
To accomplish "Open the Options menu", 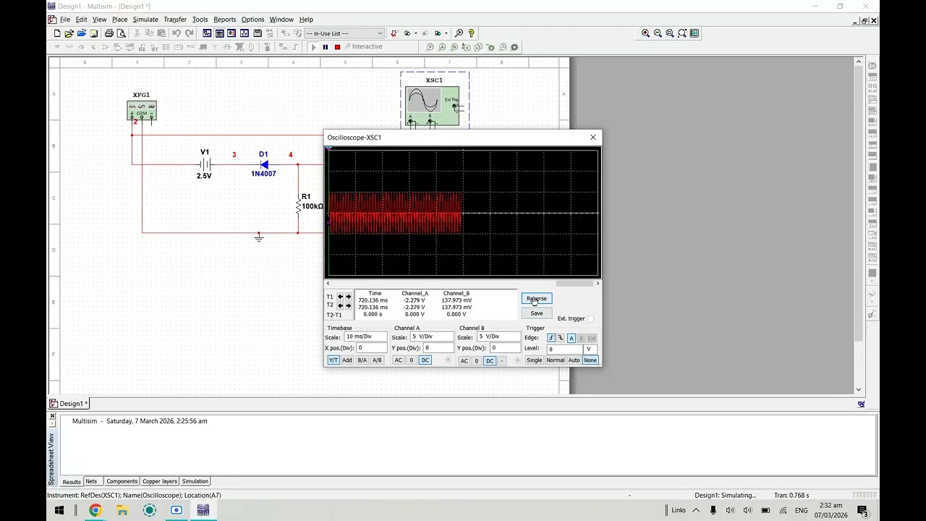I will pyautogui.click(x=252, y=20).
